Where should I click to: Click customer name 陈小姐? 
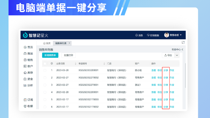coord(138,70)
